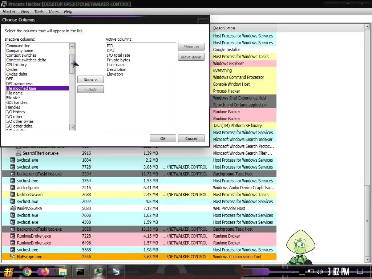The height and width of the screenshot is (279, 372).
Task: Open the Users menu
Action: [x=54, y=12]
